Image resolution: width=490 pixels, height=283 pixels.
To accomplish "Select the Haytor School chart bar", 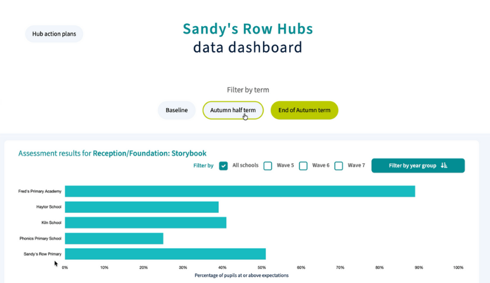I will (x=141, y=207).
